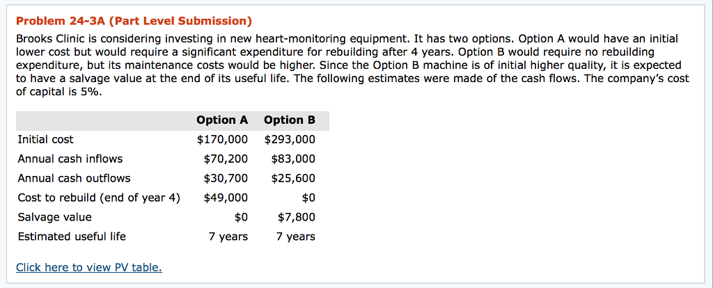Click the $49,000 rebuild cost cell
This screenshot has height=288, width=713.
[226, 198]
